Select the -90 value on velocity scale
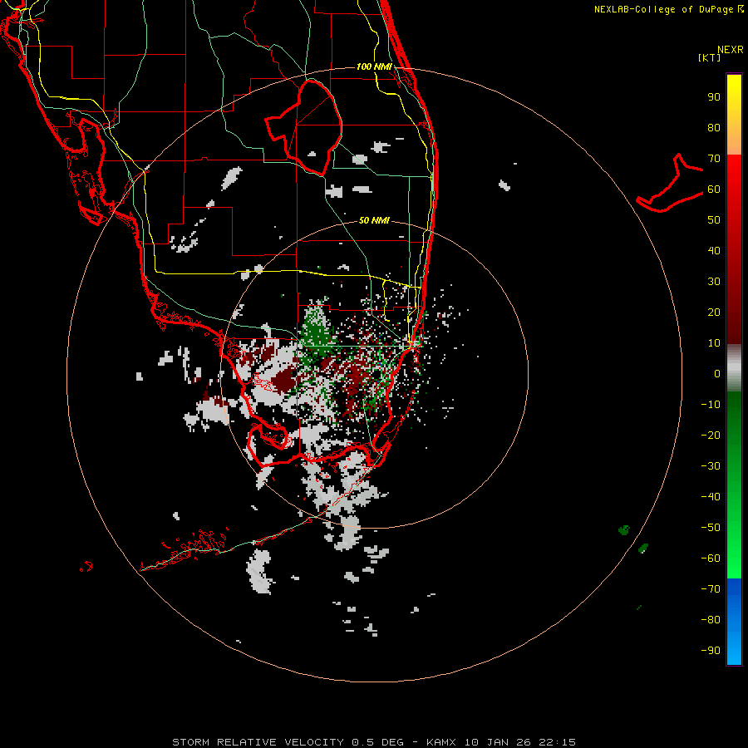This screenshot has height=748, width=748. pos(711,651)
